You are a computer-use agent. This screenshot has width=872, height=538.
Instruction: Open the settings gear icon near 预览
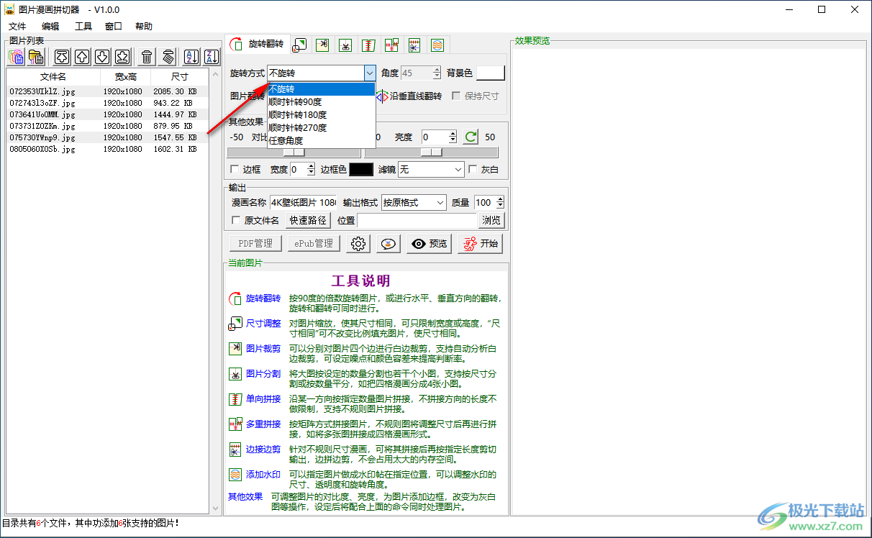358,244
